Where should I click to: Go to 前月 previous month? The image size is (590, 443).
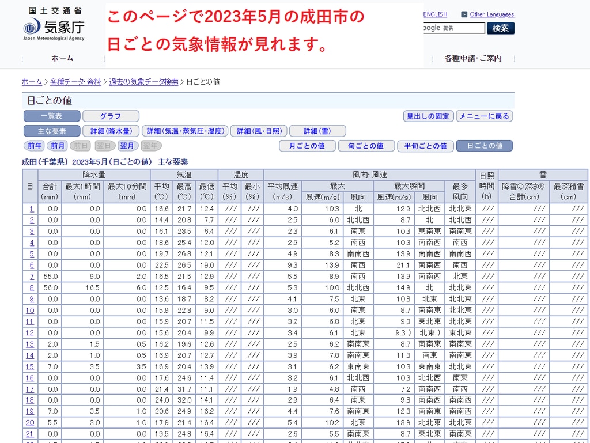(58, 146)
